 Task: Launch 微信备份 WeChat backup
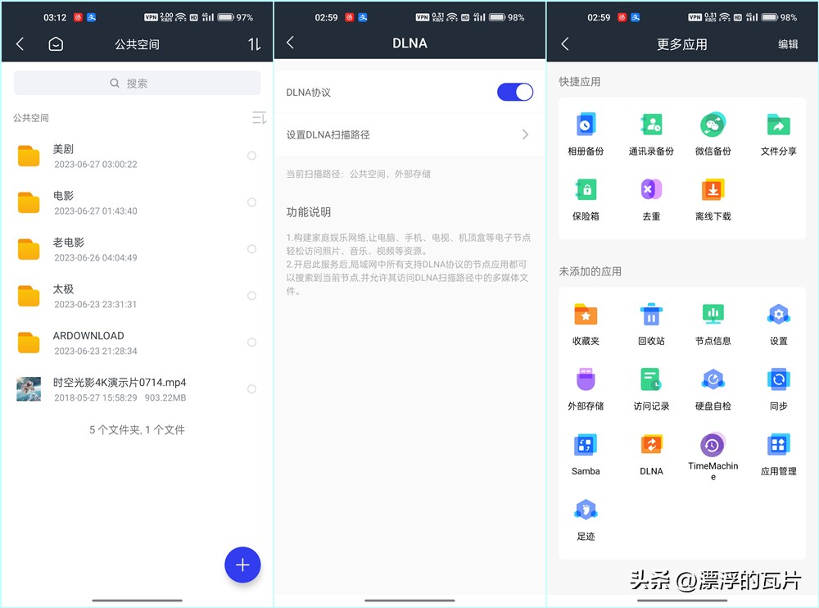point(713,125)
